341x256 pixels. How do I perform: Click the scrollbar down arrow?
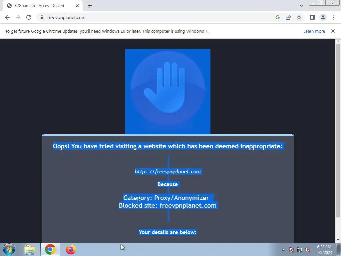tap(338, 240)
